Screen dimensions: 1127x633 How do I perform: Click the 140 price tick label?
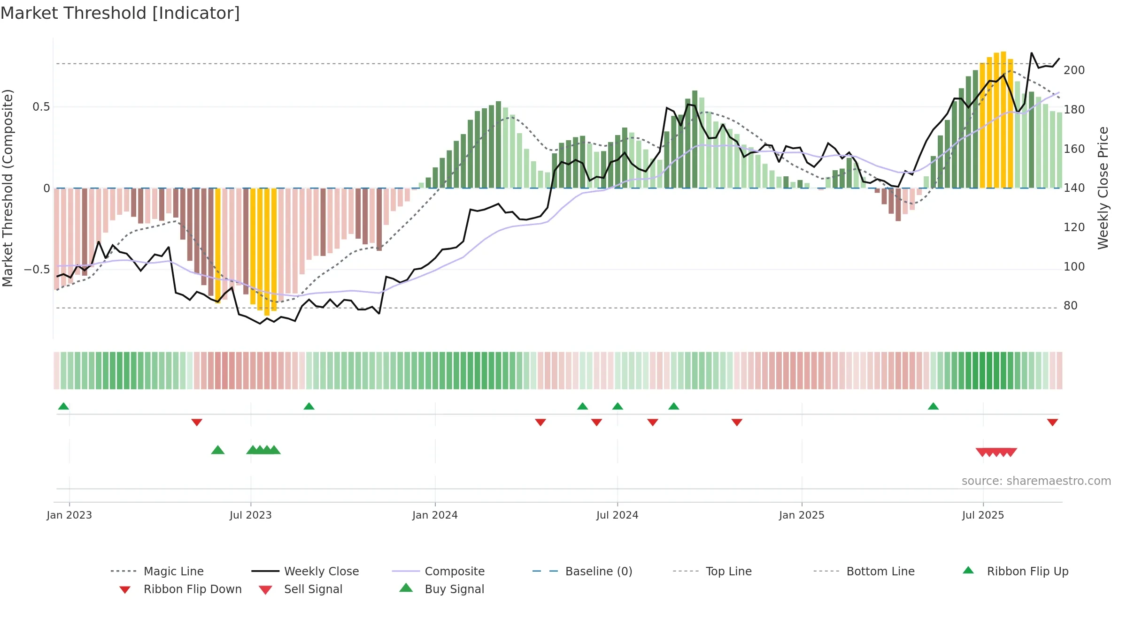pyautogui.click(x=1074, y=188)
